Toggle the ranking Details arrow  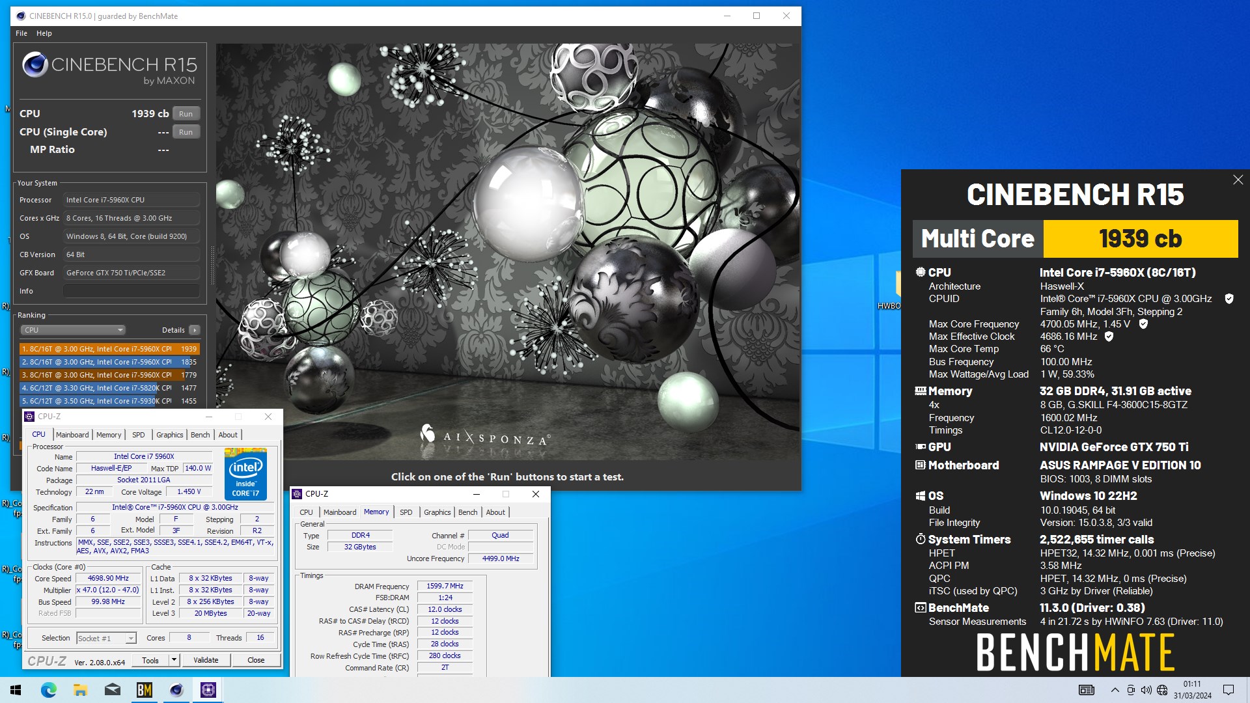pos(195,330)
